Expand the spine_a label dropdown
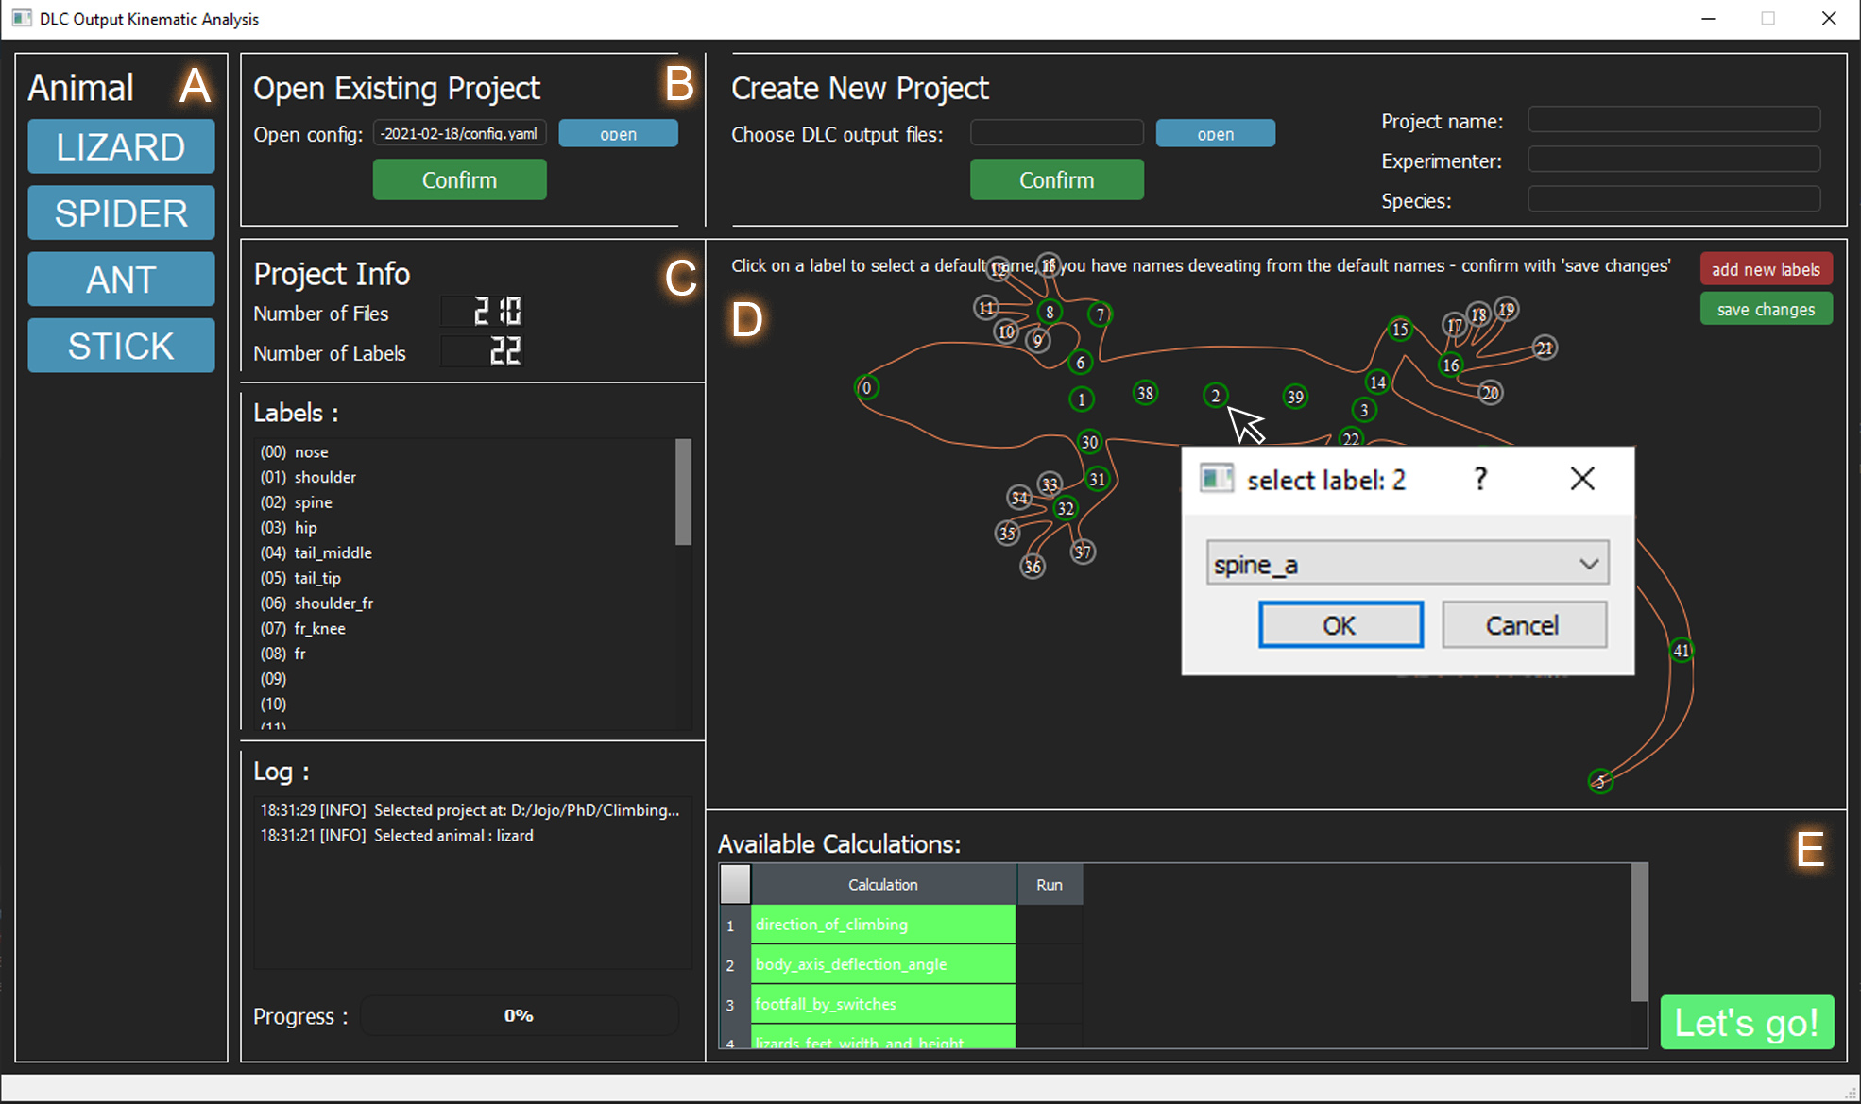Screen dimensions: 1861x1104 [1588, 564]
